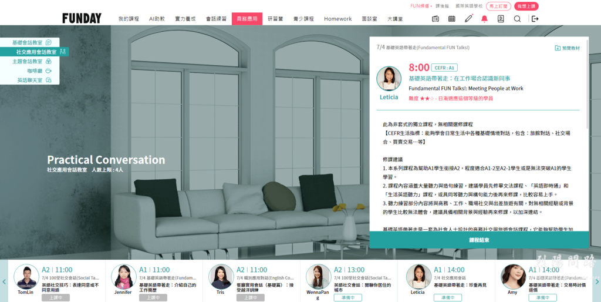601x302 pixels.
Task: Select 基礎會話教室 in the side menu
Action: 31,42
